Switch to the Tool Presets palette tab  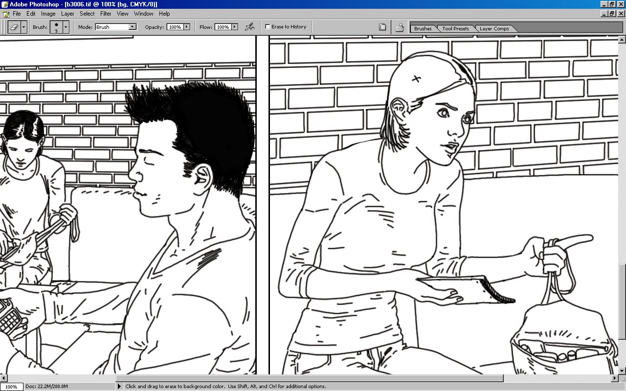click(x=455, y=28)
